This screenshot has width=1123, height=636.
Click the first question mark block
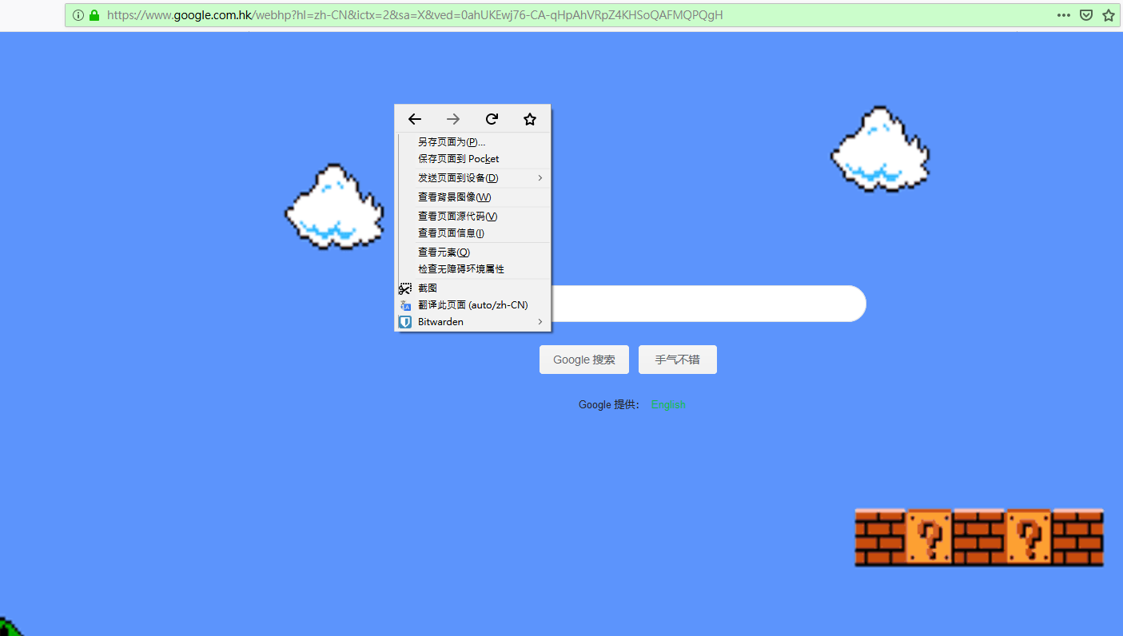point(929,538)
